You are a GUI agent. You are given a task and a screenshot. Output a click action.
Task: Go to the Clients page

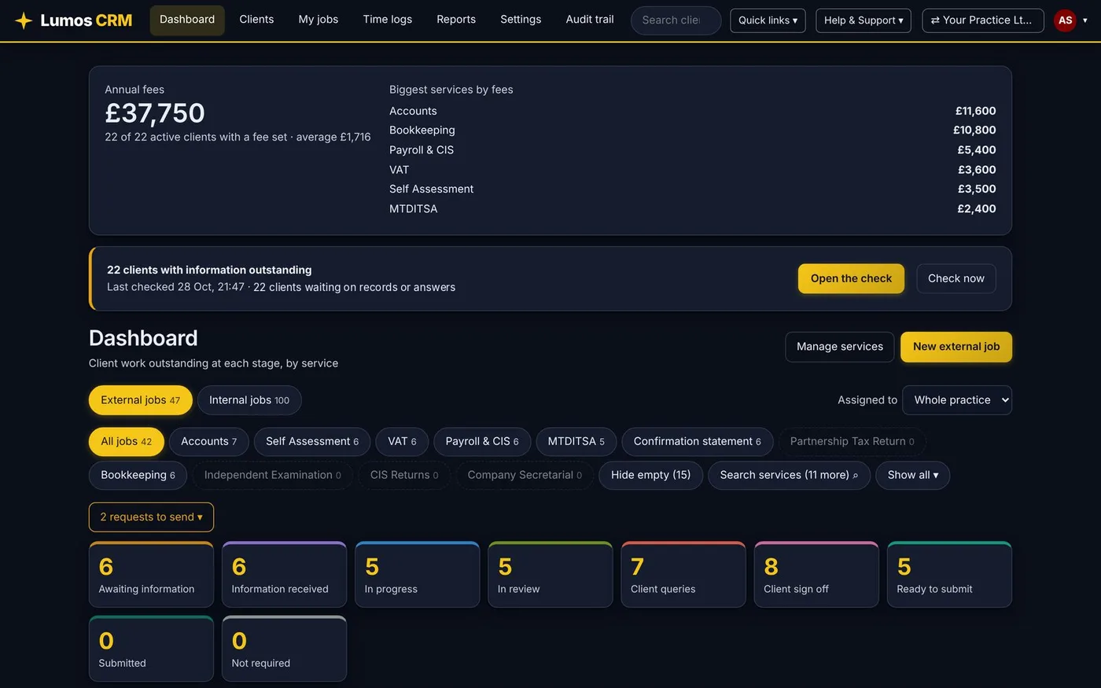click(256, 20)
